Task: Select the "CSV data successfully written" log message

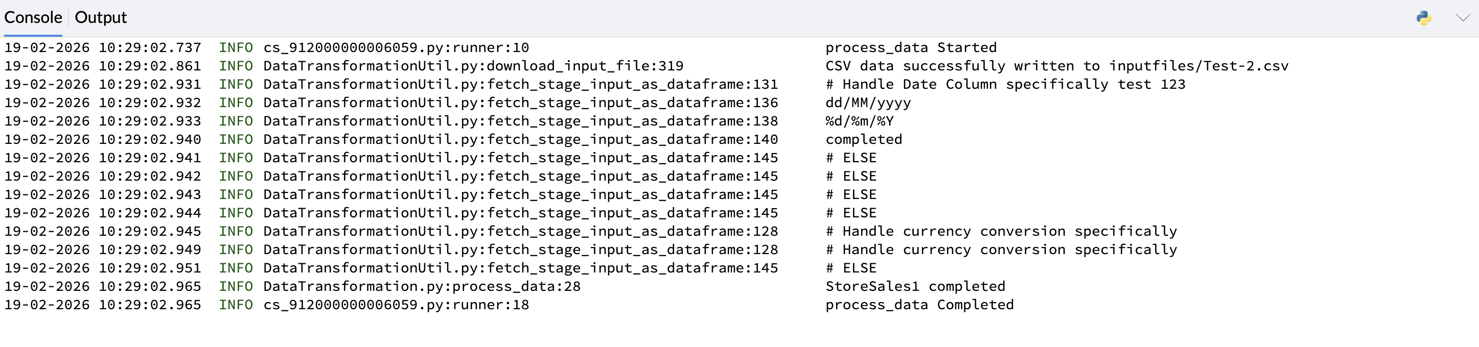Action: point(1056,66)
